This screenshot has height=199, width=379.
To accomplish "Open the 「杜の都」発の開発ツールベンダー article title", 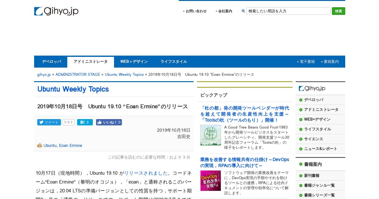I will 244,114.
